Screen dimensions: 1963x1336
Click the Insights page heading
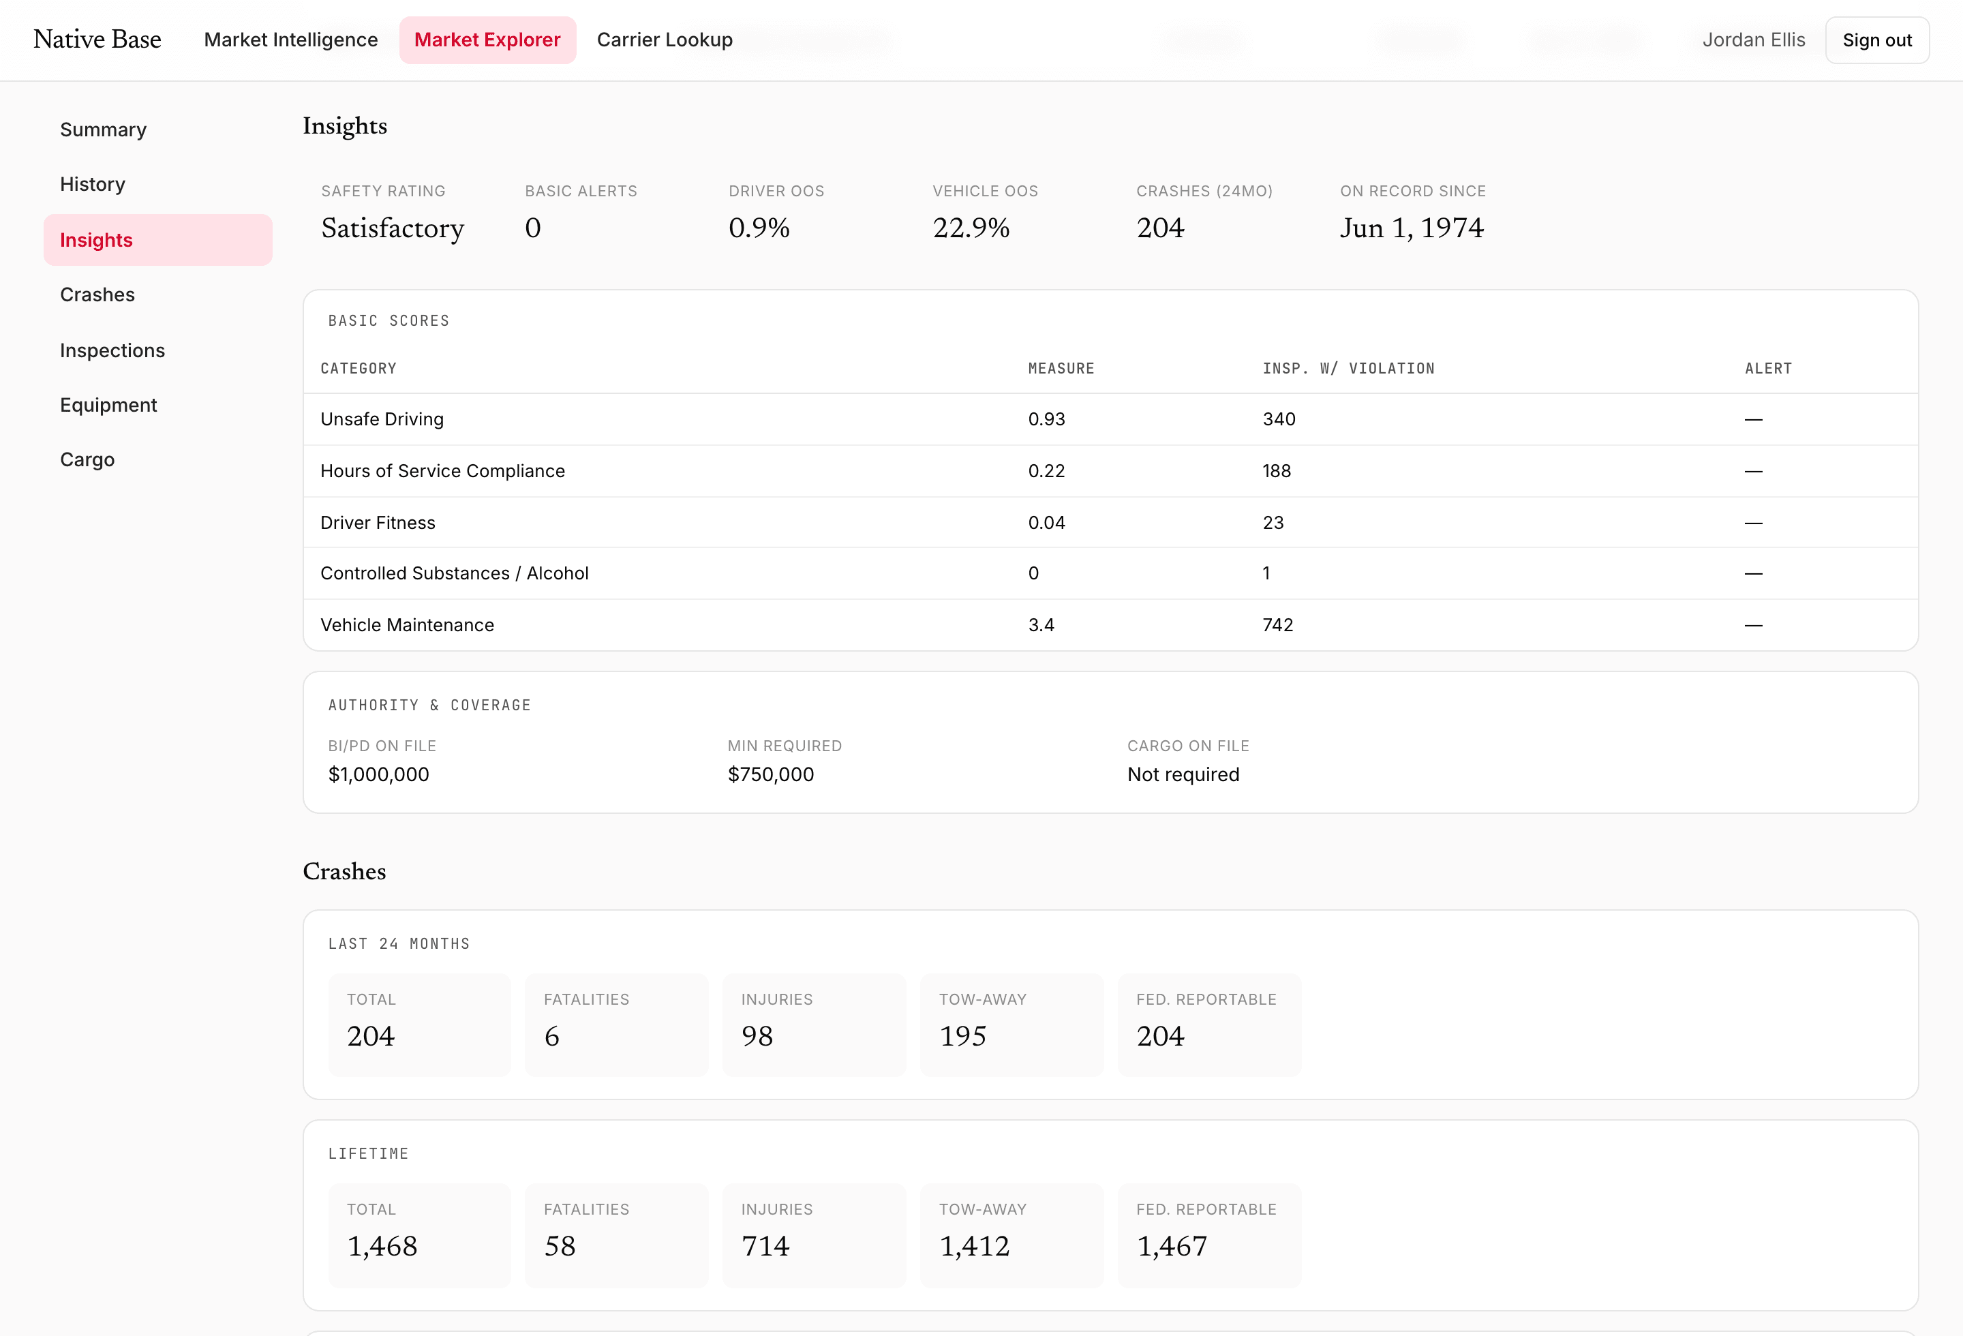[x=345, y=126]
